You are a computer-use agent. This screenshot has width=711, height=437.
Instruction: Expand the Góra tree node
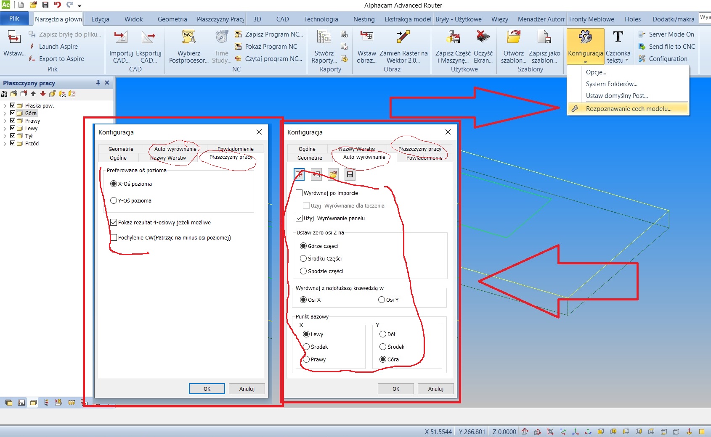5,113
